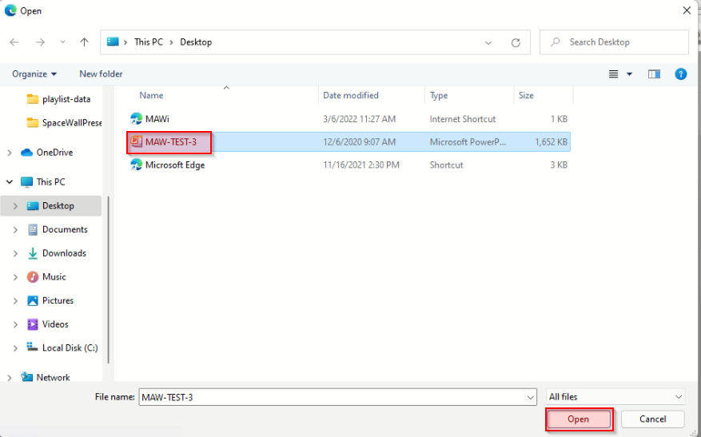Viewport: 701px width, 437px height.
Task: Sort files by Date modified column
Action: coord(351,95)
